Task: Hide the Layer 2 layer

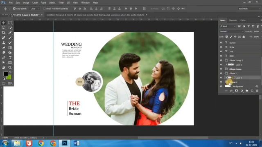Action: pyautogui.click(x=221, y=65)
